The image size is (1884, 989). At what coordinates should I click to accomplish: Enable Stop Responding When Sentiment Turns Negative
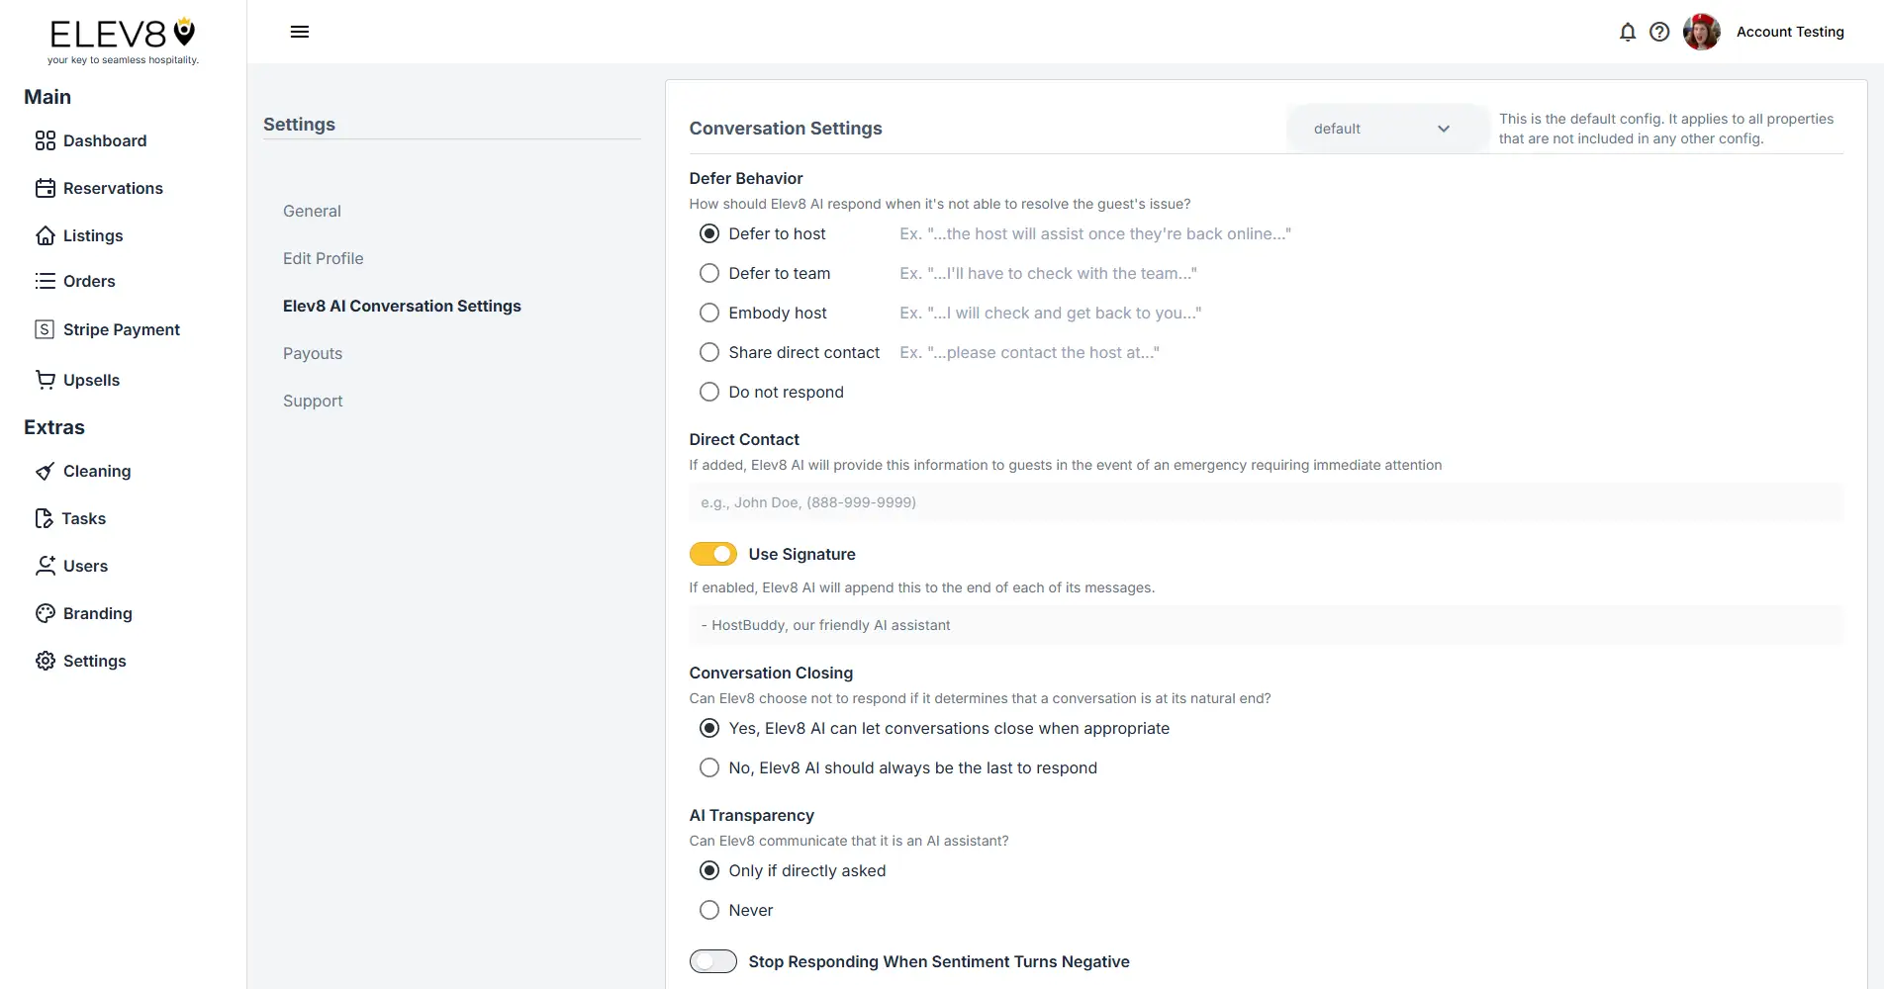pos(712,960)
